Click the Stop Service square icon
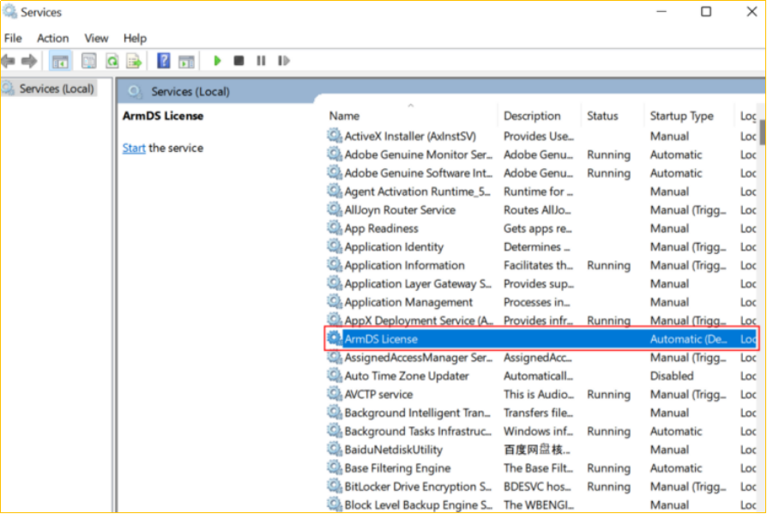 tap(239, 61)
